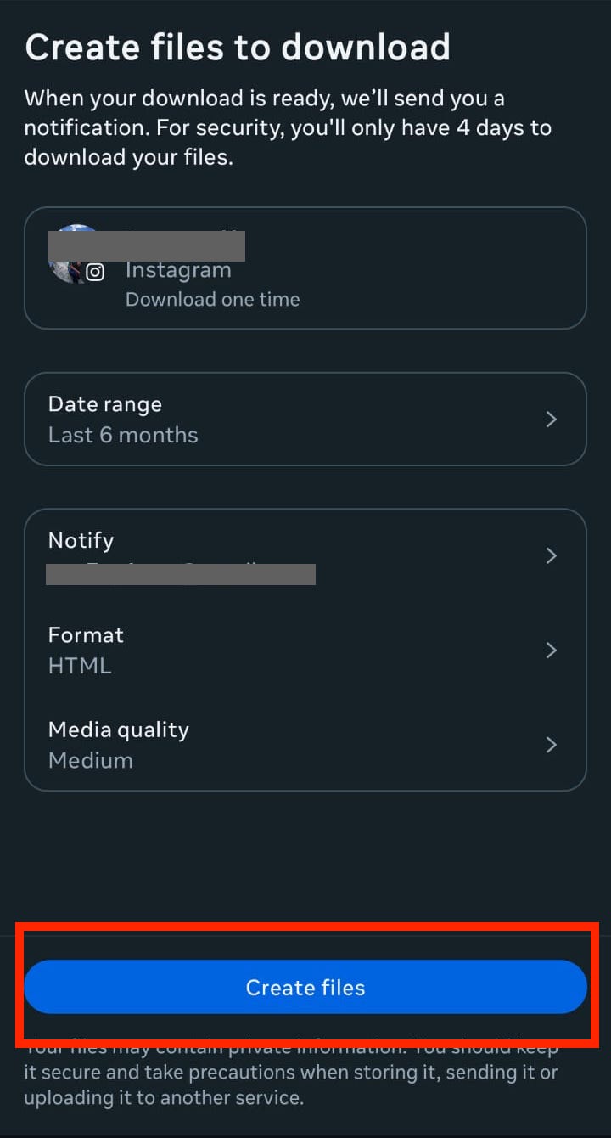Tap the Last 6 months value
Image resolution: width=611 pixels, height=1138 pixels.
point(123,435)
